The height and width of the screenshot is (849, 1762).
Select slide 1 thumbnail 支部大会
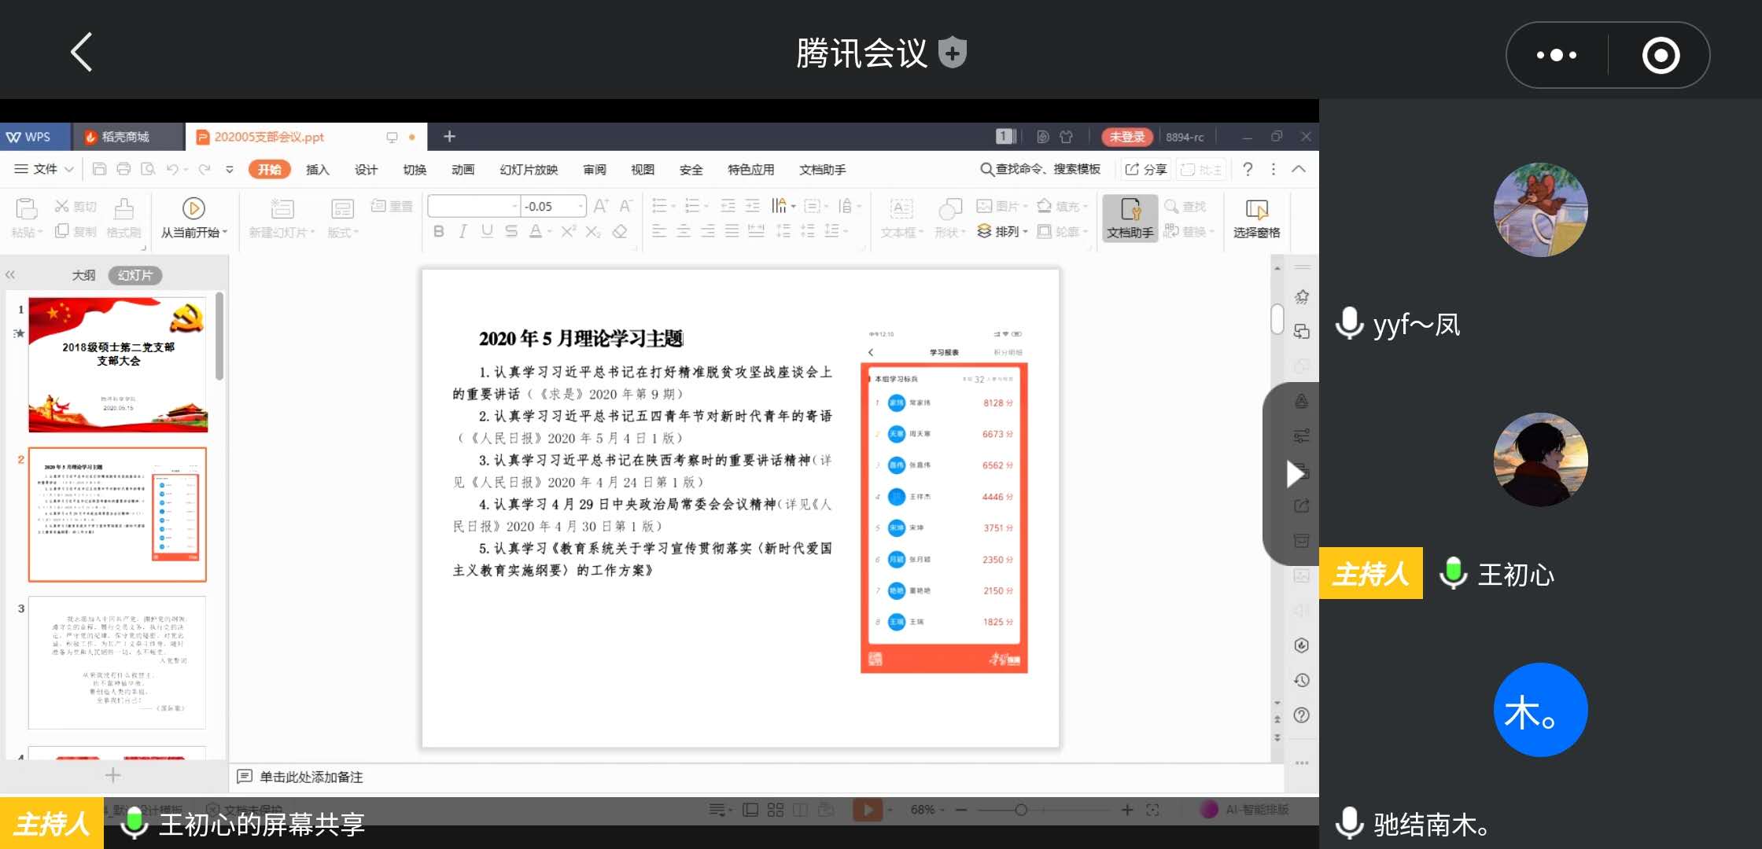[118, 365]
